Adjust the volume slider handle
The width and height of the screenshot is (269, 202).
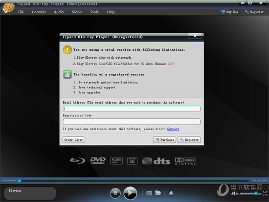point(256,193)
